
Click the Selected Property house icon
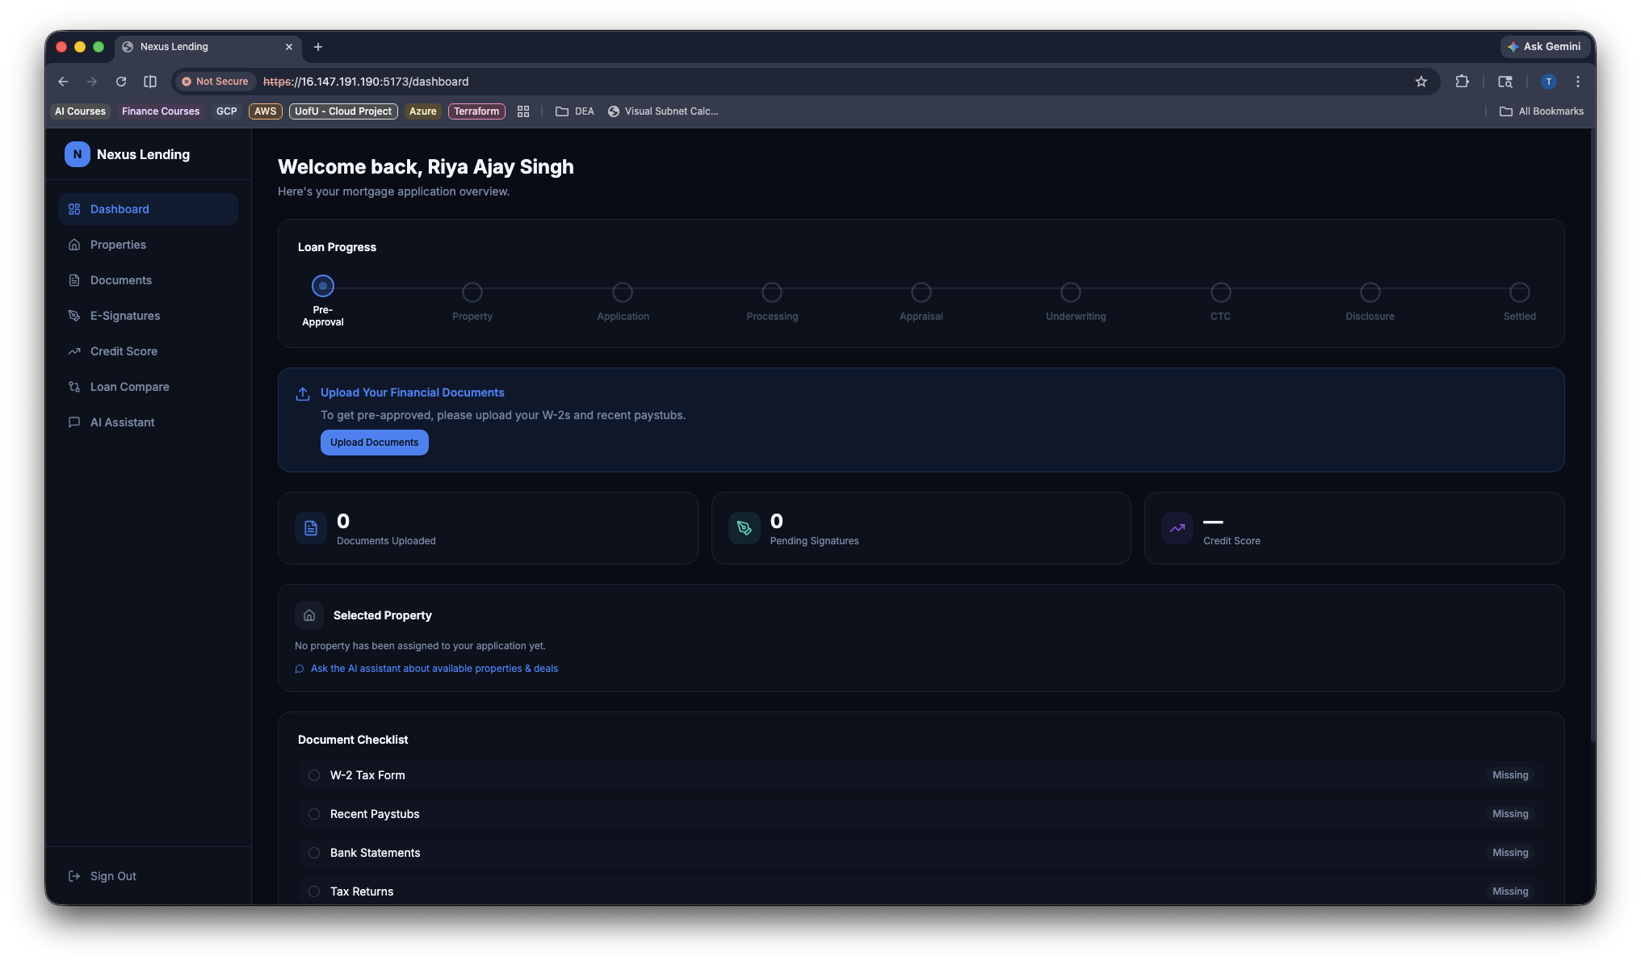point(309,615)
